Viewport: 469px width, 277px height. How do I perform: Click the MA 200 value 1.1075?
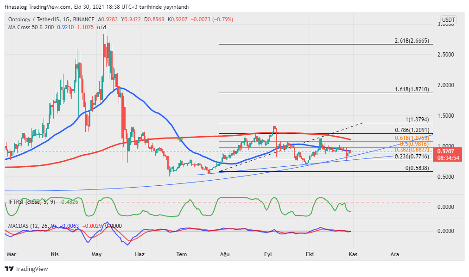(x=85, y=27)
